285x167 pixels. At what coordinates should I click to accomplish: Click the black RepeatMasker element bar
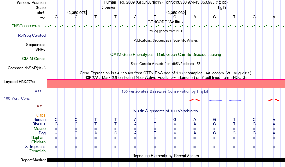[x=166, y=160]
